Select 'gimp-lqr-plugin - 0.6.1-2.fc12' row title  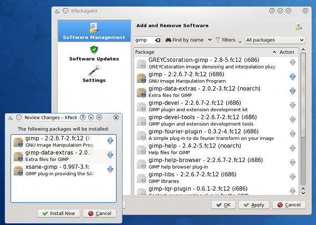[x=198, y=189]
